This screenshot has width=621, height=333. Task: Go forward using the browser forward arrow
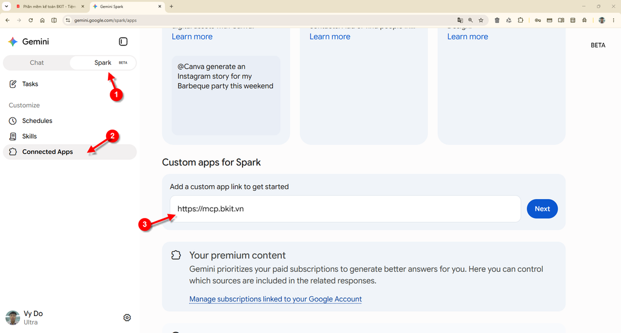tap(19, 20)
